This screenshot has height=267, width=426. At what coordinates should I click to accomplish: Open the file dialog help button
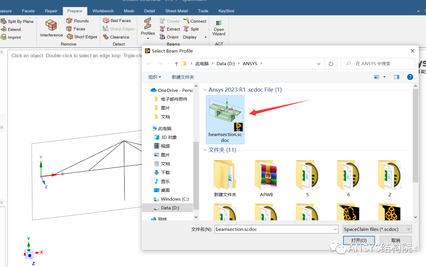pyautogui.click(x=410, y=77)
